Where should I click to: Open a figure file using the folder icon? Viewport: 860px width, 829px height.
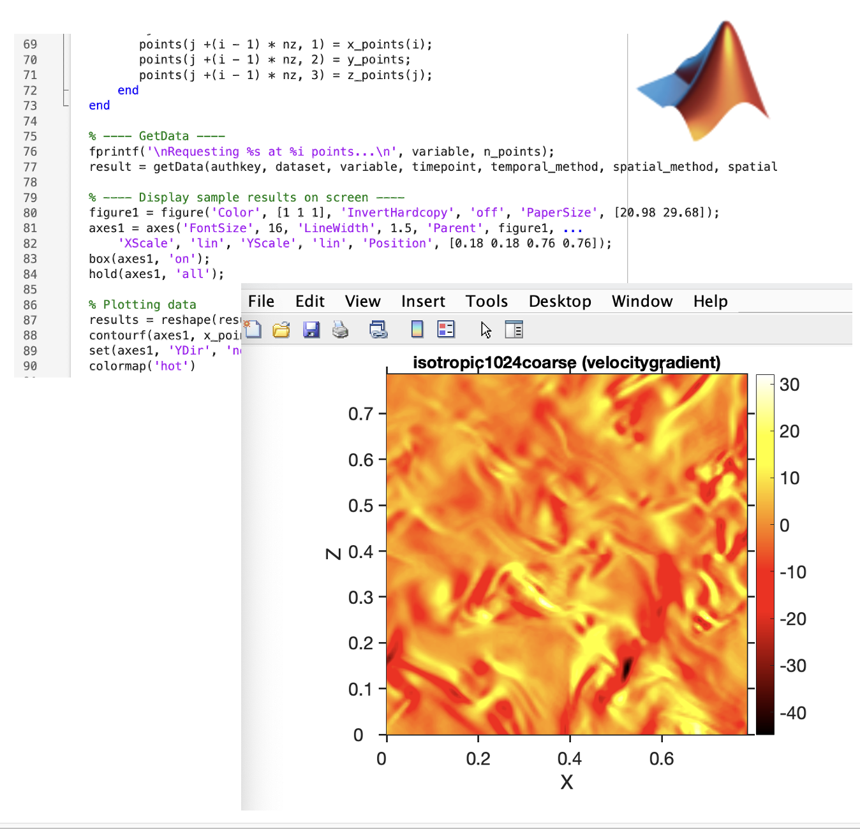point(281,330)
